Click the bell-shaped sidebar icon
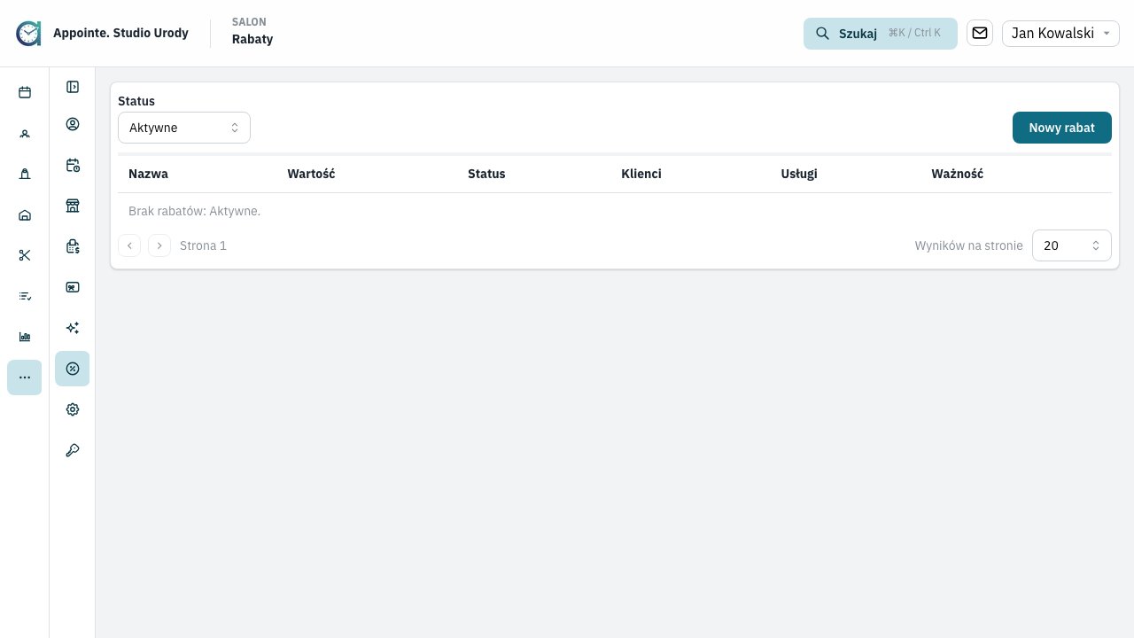The image size is (1134, 638). [25, 174]
